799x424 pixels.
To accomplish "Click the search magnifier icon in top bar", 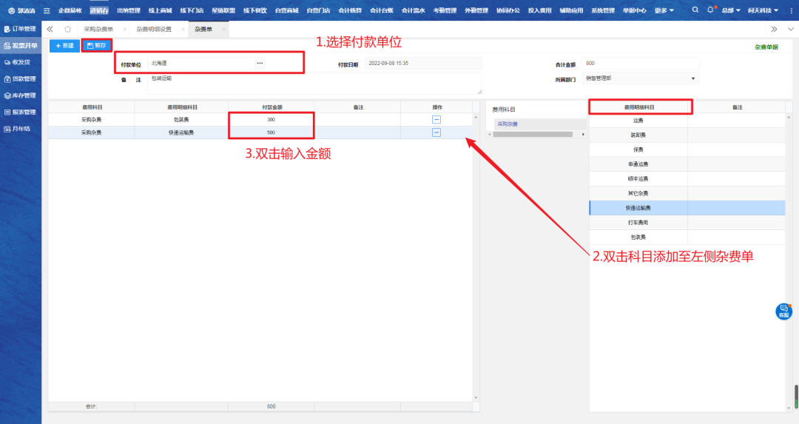I will tap(695, 10).
